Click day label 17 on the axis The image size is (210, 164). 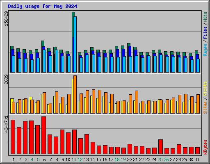111,159
